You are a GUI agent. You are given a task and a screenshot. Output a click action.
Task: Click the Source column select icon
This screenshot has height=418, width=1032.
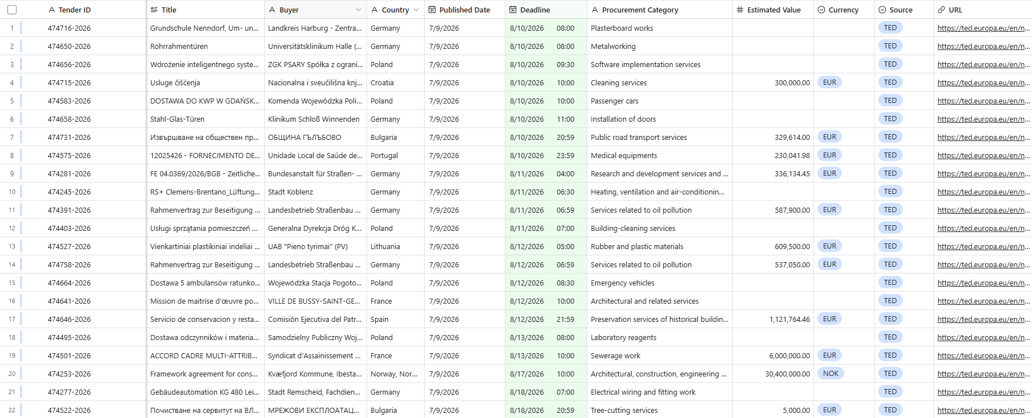882,10
